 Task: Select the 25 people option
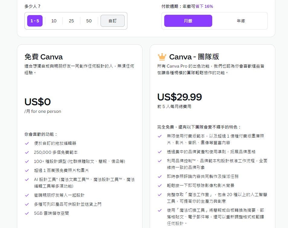[71, 21]
